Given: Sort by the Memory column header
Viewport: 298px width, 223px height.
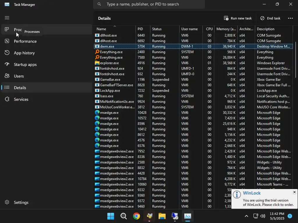Looking at the screenshot, I should click(x=226, y=29).
